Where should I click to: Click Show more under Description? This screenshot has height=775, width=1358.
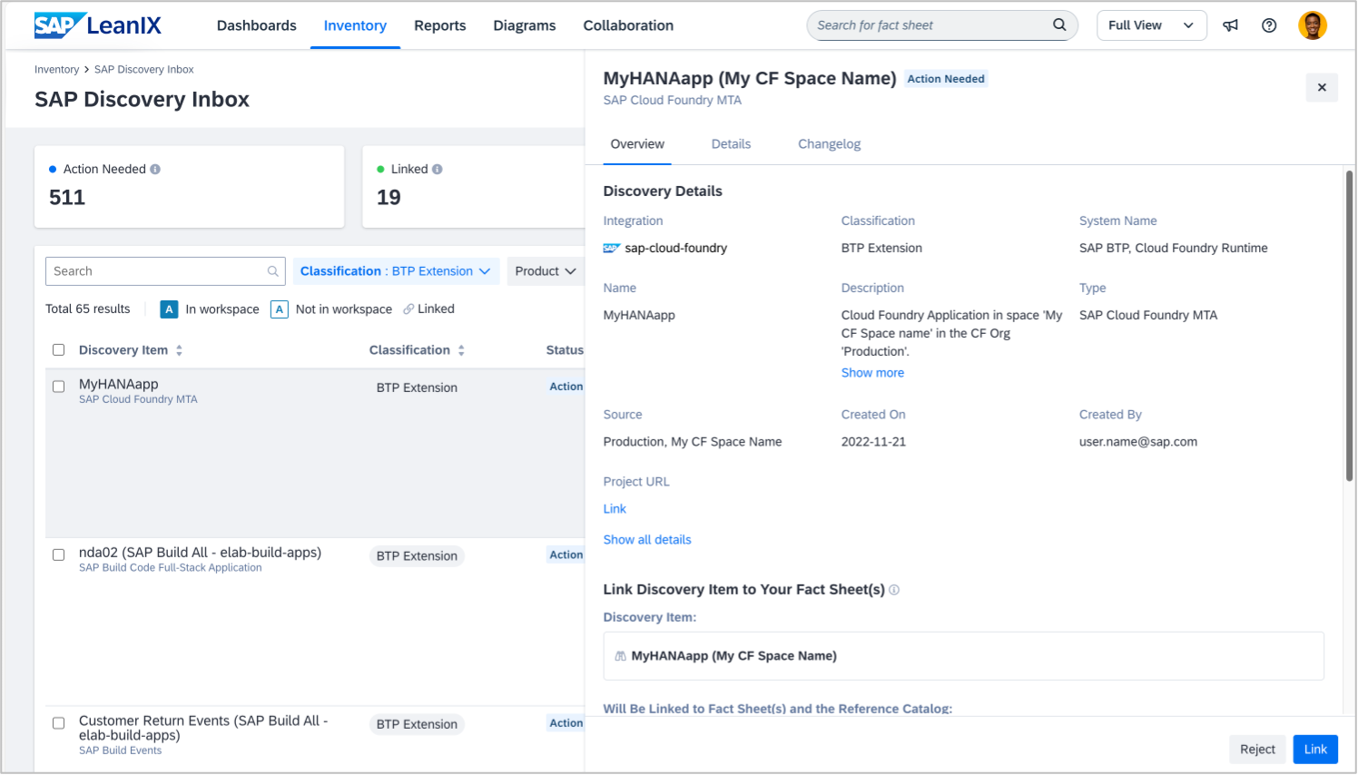872,373
